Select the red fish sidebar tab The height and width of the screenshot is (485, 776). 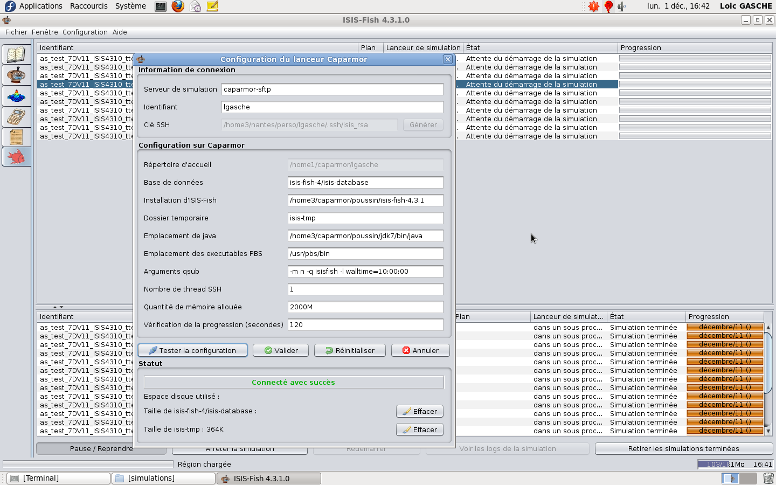(x=16, y=157)
